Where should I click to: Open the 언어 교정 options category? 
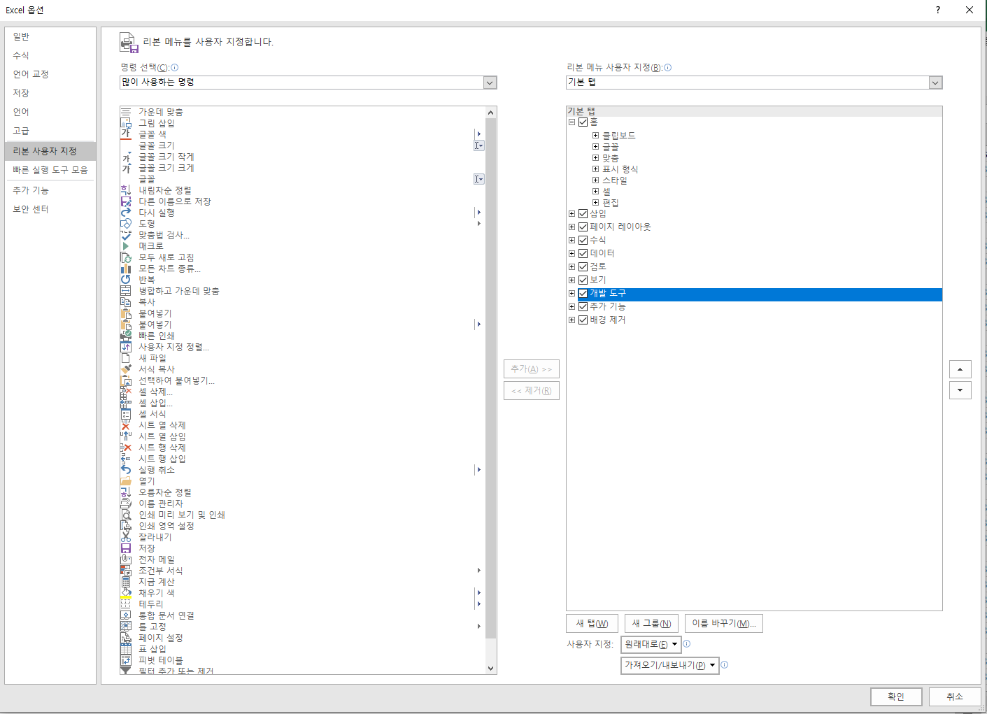coord(50,74)
